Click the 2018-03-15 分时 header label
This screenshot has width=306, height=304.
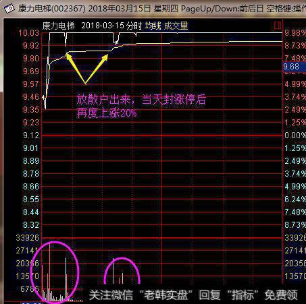click(x=111, y=26)
